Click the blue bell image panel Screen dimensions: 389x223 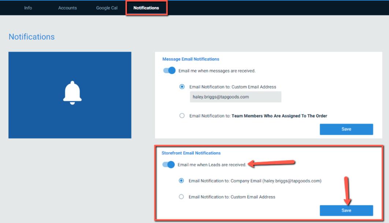pyautogui.click(x=70, y=95)
